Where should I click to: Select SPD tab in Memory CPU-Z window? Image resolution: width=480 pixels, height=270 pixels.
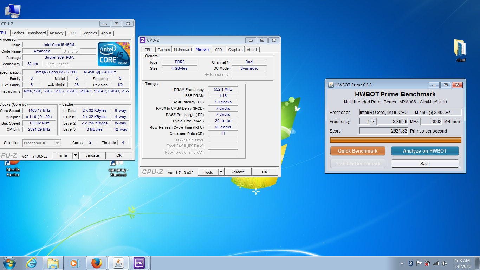point(218,50)
